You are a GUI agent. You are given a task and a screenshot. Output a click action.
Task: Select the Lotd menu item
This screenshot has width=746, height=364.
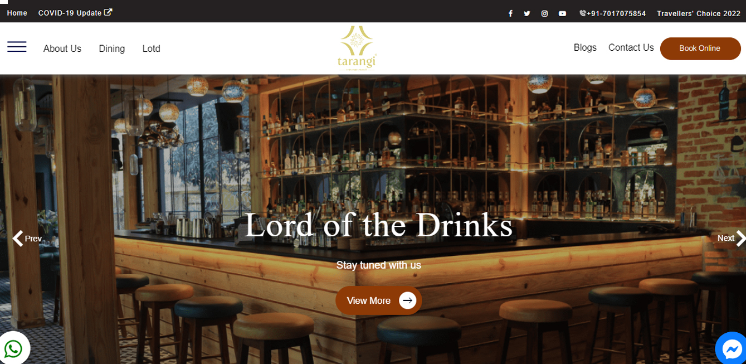[152, 48]
